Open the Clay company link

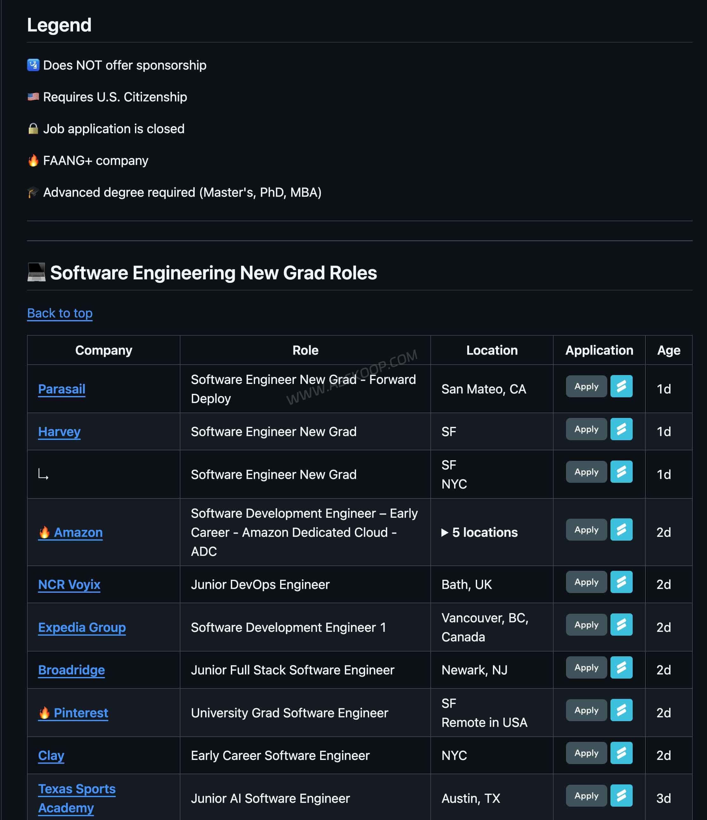51,755
